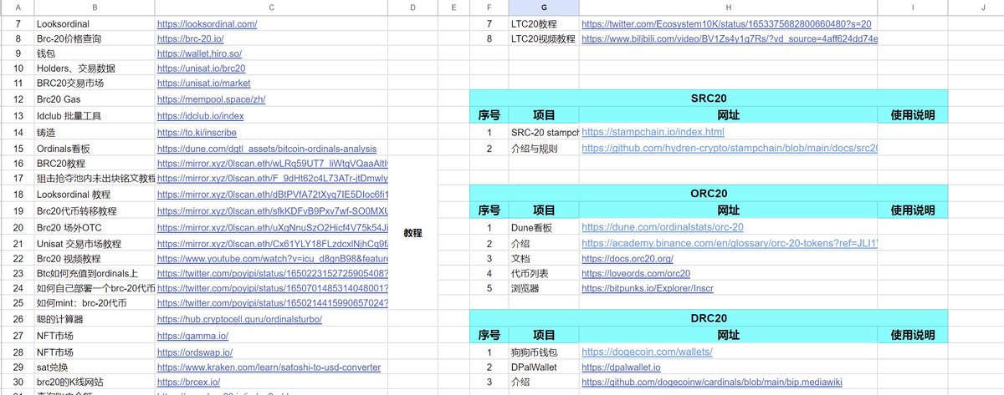Select the Brc-20价格查询 cell

[94, 38]
